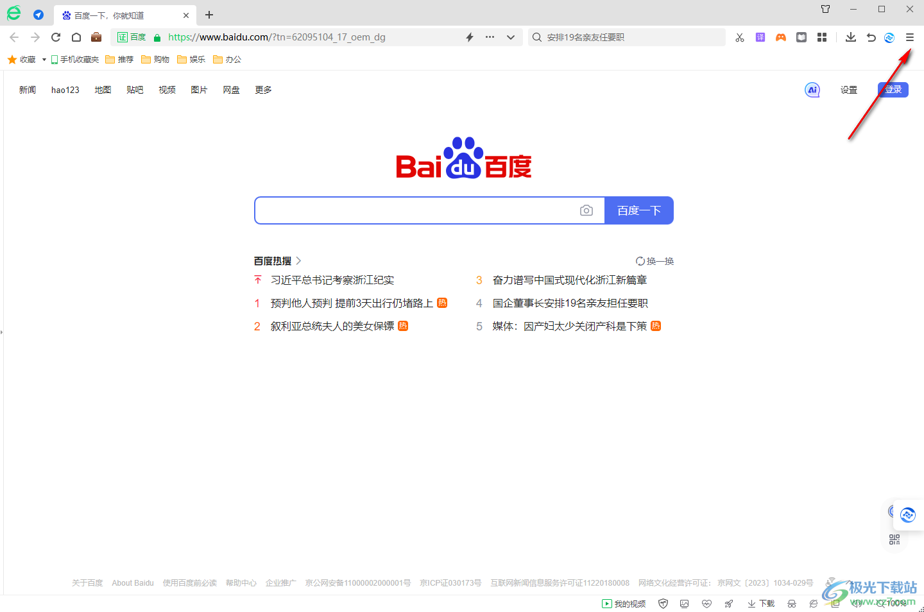Open the 办公 bookmark folder

(227, 60)
